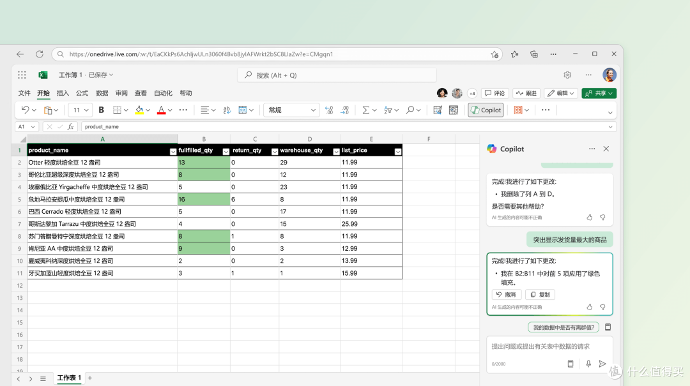Click the Undo arrow icon
Viewport: 690px width, 386px height.
coord(25,110)
